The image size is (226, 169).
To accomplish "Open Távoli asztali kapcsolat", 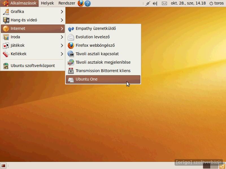I will pyautogui.click(x=103, y=54).
